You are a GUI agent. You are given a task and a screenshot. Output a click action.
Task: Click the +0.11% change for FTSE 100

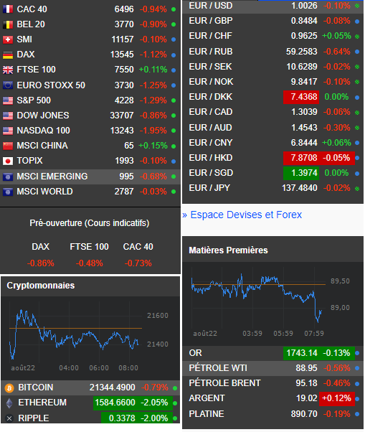153,70
